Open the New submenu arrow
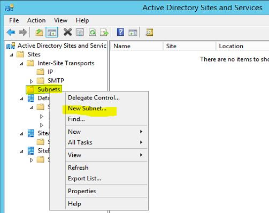This screenshot has width=269, height=213. [141, 132]
